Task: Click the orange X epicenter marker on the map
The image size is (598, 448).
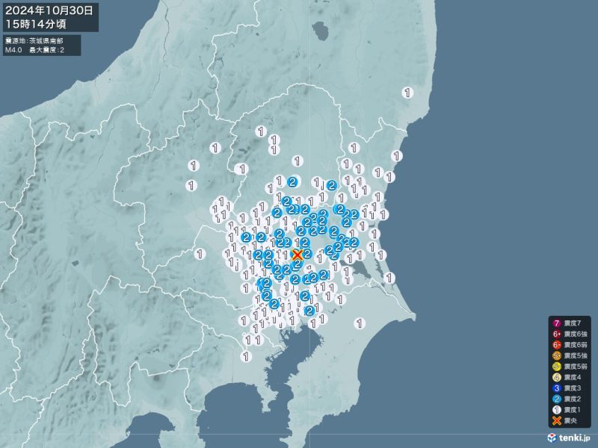Action: [297, 255]
